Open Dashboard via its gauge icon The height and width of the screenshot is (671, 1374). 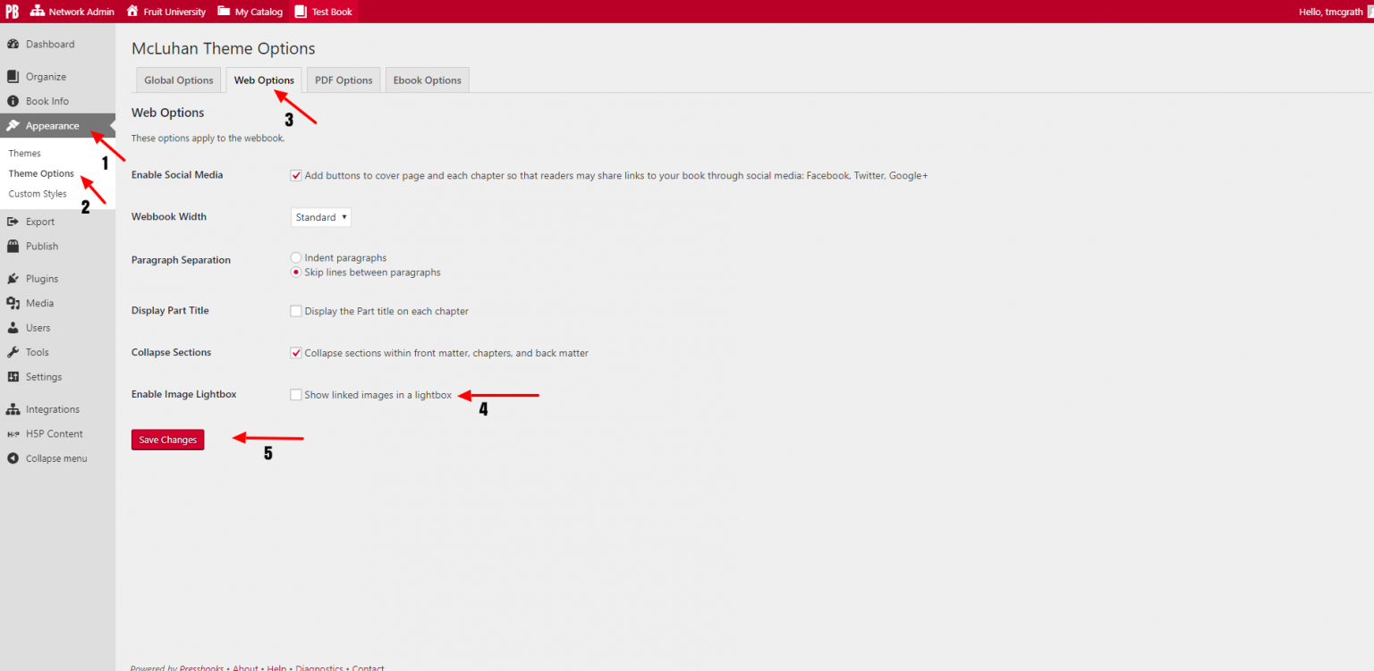point(13,45)
